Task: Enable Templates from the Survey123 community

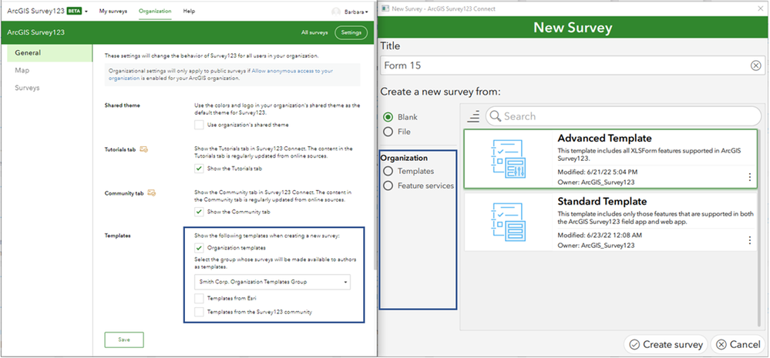Action: (x=199, y=312)
